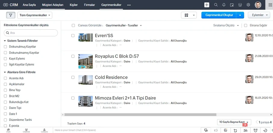Open the marketplace store icon

pos(240,5)
